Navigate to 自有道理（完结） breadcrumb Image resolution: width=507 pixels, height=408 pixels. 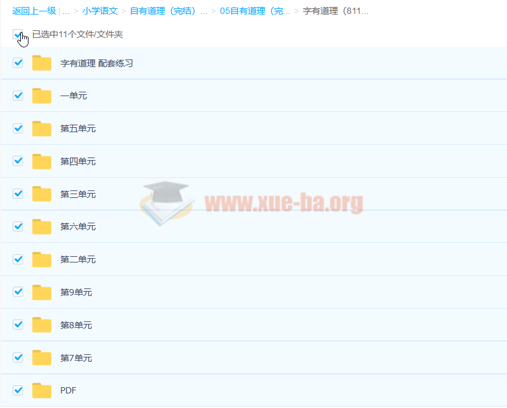click(169, 11)
